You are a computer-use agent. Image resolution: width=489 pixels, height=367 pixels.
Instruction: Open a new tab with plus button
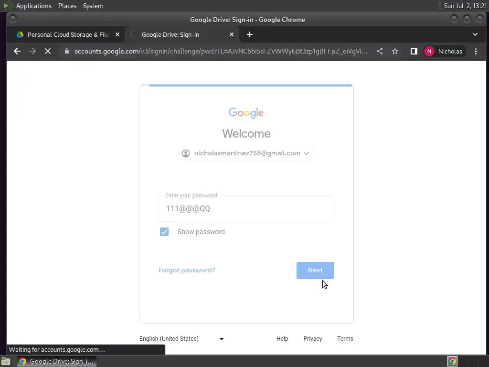click(249, 34)
